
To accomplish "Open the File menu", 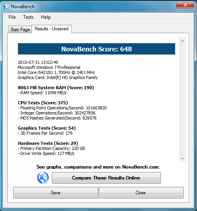I will click(12, 17).
